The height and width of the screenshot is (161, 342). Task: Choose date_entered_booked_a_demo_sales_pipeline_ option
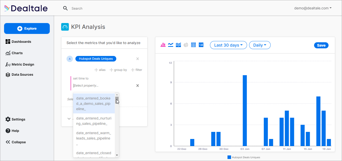[94, 104]
